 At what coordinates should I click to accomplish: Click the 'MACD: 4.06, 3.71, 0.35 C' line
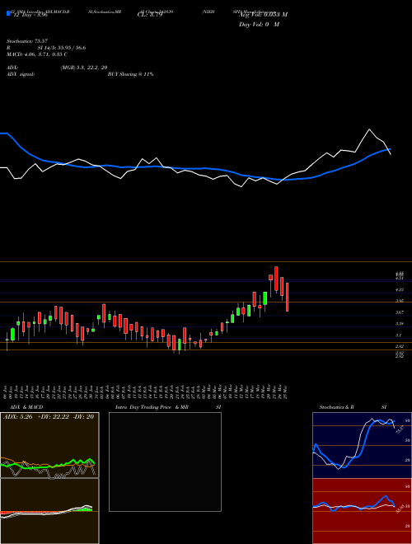pos(37,54)
